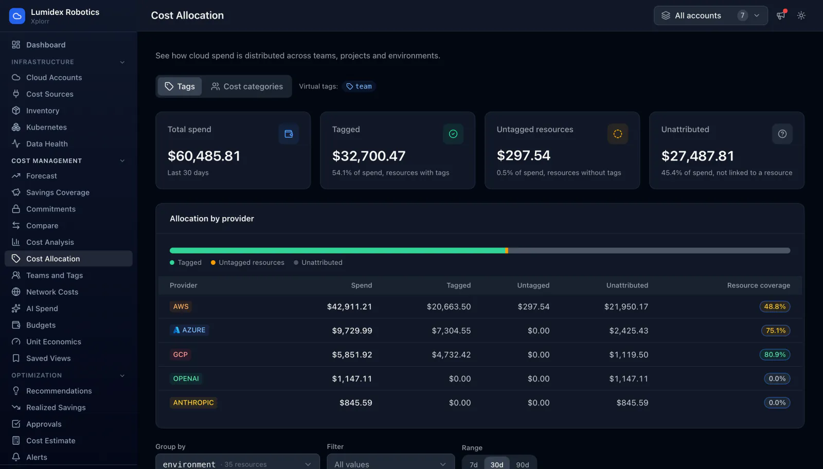823x469 pixels.
Task: Open Cloud Accounts in sidebar
Action: 68,78
